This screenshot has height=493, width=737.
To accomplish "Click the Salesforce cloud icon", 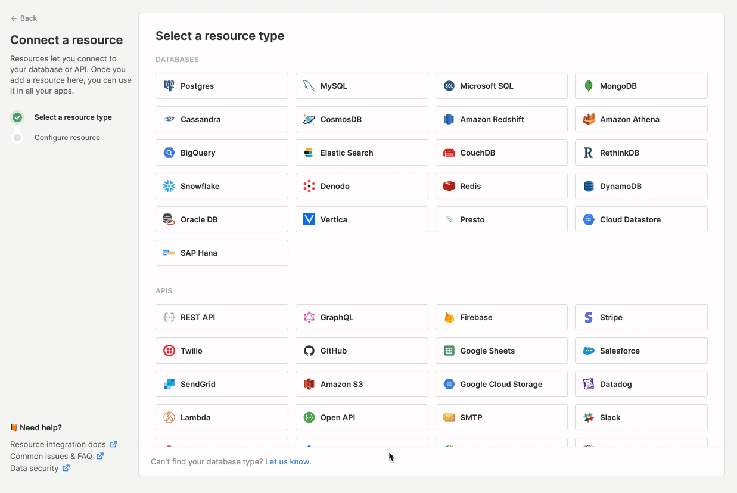I will pyautogui.click(x=589, y=351).
